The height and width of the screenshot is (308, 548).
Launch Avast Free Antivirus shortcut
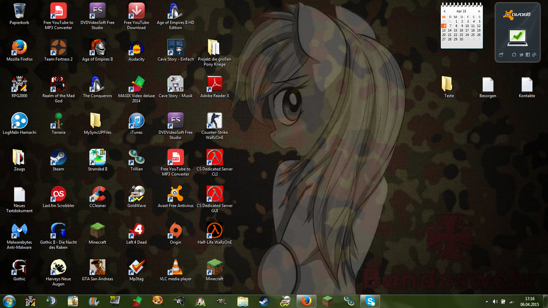point(176,197)
